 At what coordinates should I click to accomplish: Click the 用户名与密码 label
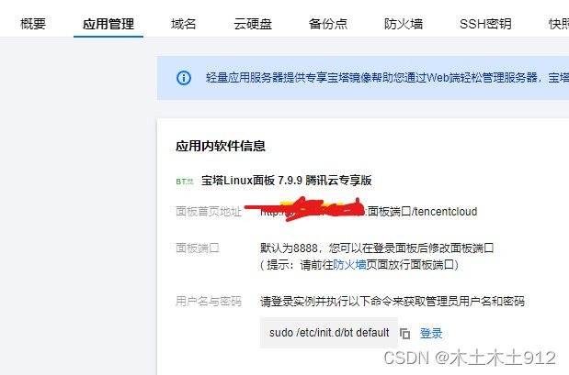click(209, 301)
